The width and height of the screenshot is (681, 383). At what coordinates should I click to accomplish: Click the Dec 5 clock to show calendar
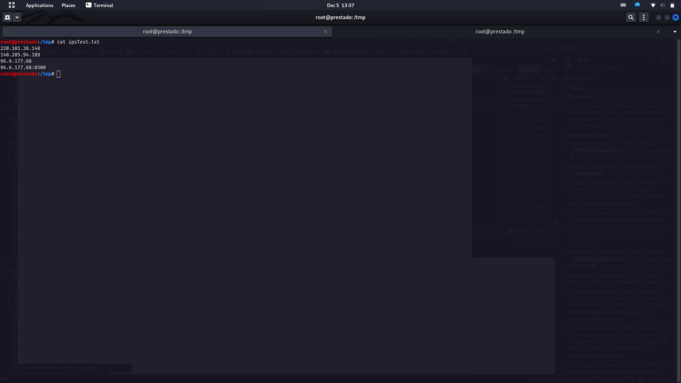pos(340,5)
